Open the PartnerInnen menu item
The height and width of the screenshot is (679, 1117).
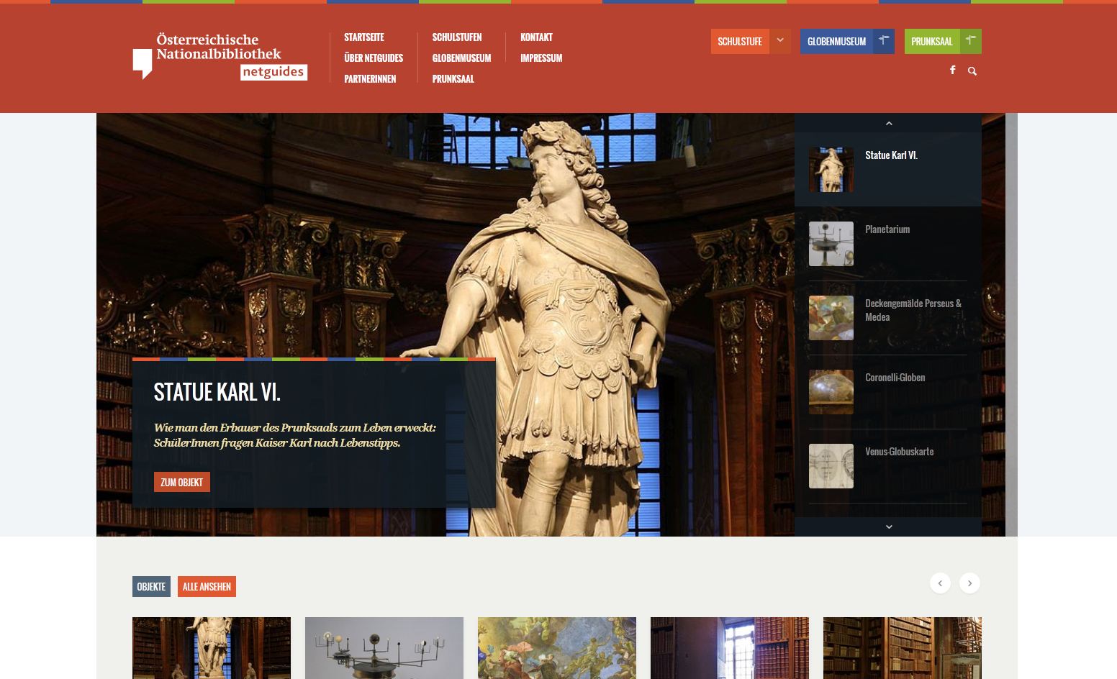click(x=370, y=79)
